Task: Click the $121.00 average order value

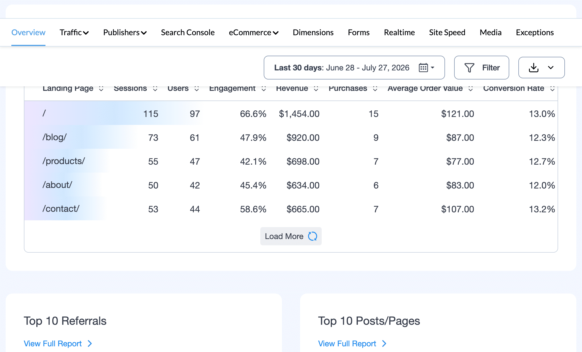Action: 458,114
